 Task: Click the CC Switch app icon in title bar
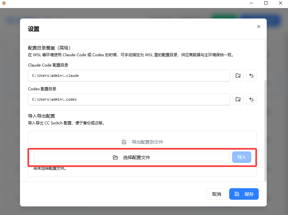click(x=4, y=3)
